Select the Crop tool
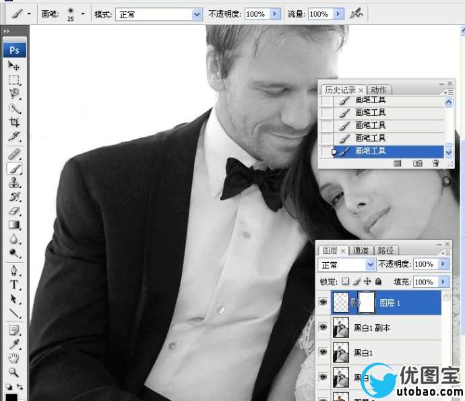 point(13,122)
